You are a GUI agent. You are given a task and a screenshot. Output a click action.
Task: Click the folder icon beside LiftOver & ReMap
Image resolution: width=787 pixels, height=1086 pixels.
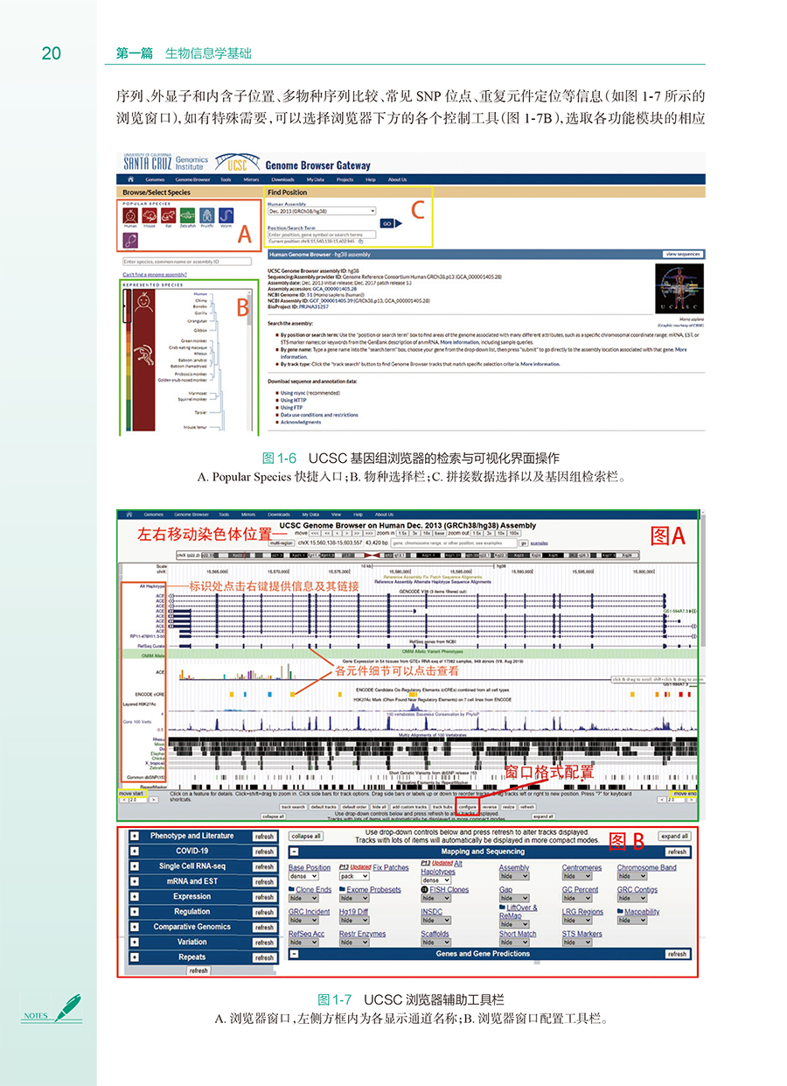[x=503, y=908]
